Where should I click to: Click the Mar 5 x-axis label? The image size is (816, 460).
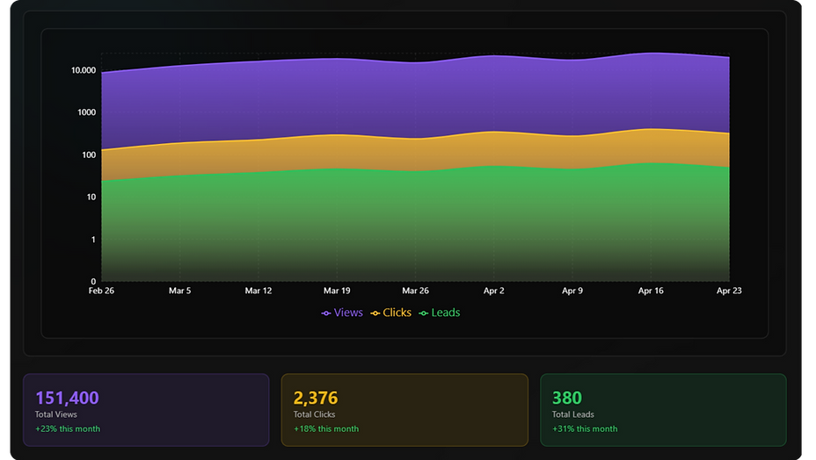pos(180,291)
